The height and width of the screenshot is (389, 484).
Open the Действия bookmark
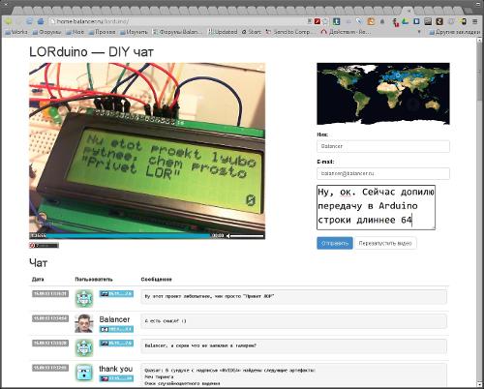[x=346, y=32]
